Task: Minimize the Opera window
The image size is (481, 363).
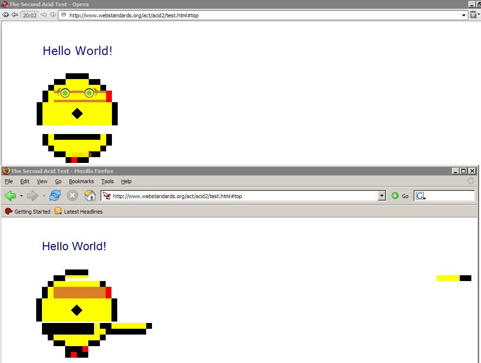Action: click(472, 4)
